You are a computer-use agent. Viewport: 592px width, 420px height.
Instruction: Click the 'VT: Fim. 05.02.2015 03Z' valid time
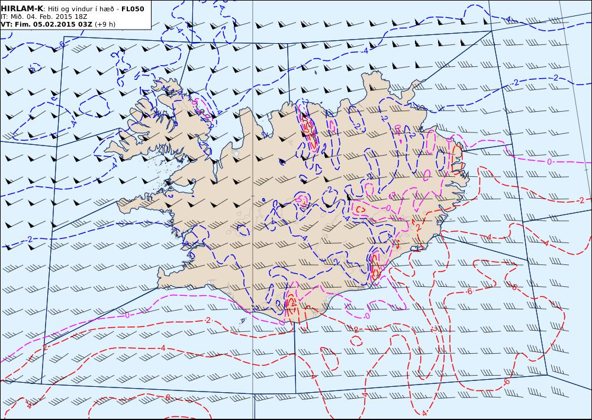coord(46,24)
